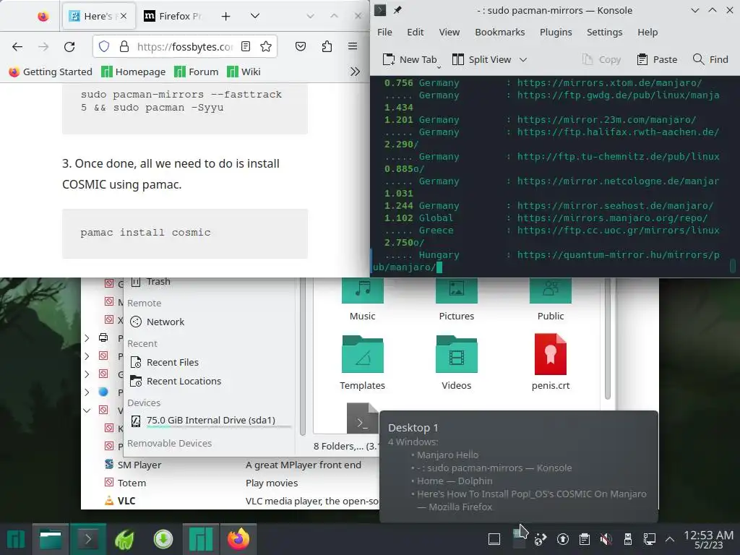Bookmark this page with the star icon
The height and width of the screenshot is (555, 740).
coord(266,46)
